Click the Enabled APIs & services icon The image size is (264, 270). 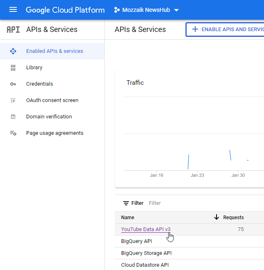(x=13, y=51)
